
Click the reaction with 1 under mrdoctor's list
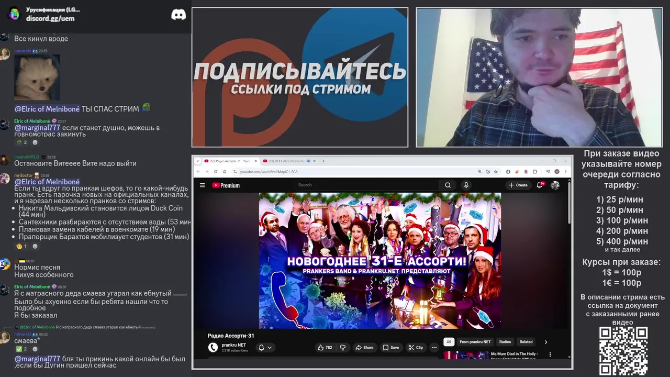coord(21,246)
